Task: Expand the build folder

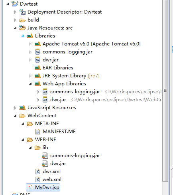Action: click(15, 20)
